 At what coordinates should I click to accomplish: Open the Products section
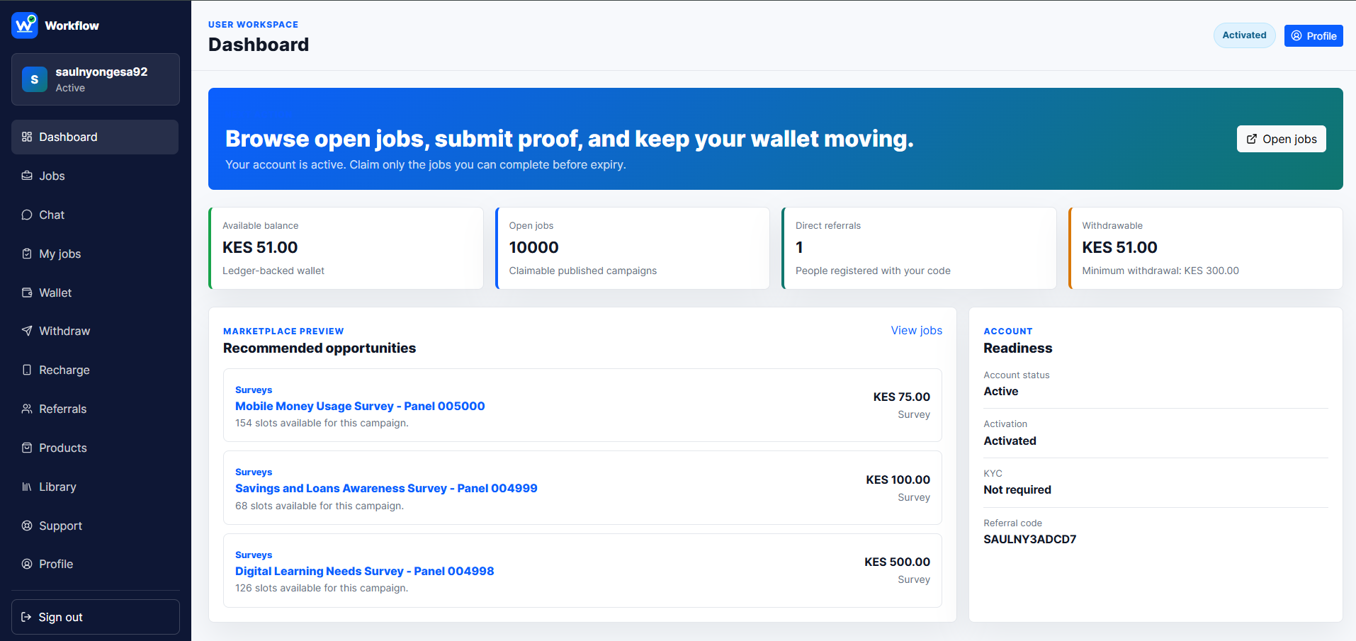coord(95,448)
